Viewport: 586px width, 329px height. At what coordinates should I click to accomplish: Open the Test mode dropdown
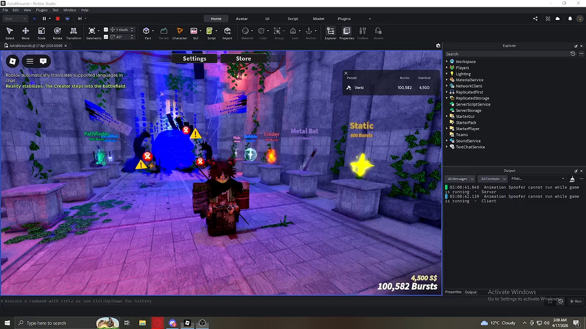coord(15,19)
